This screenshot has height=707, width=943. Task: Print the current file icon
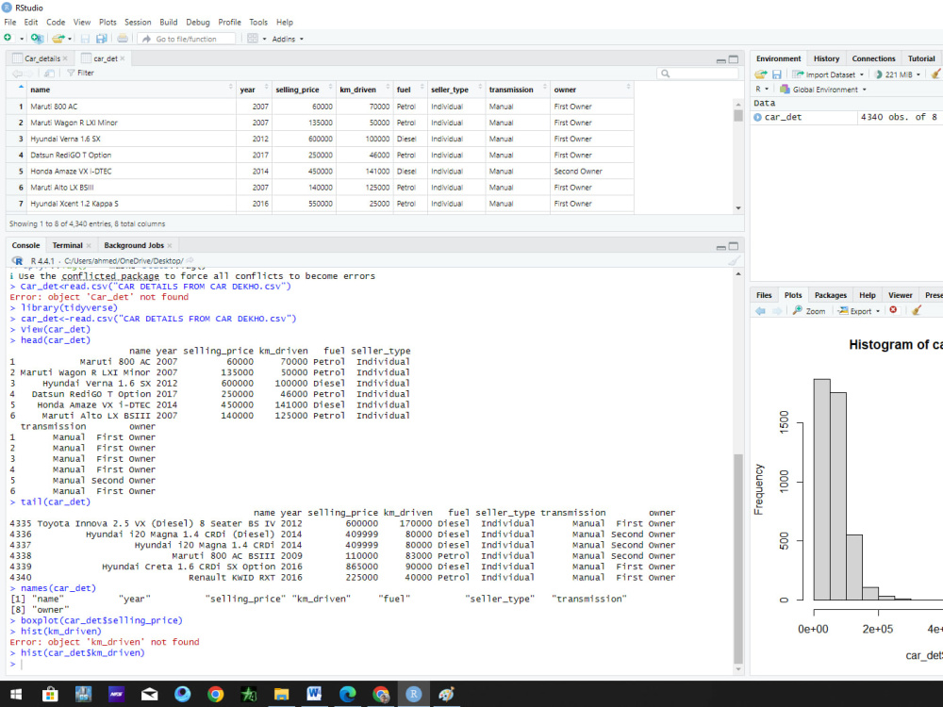click(122, 39)
